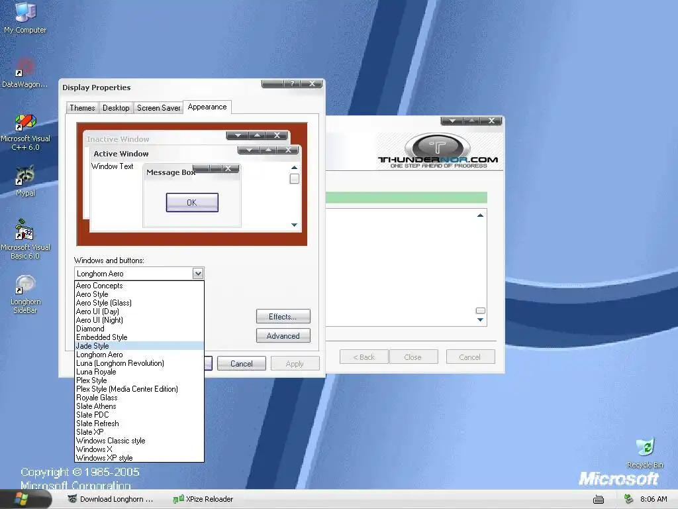Select Jade Style highlighted option

139,346
